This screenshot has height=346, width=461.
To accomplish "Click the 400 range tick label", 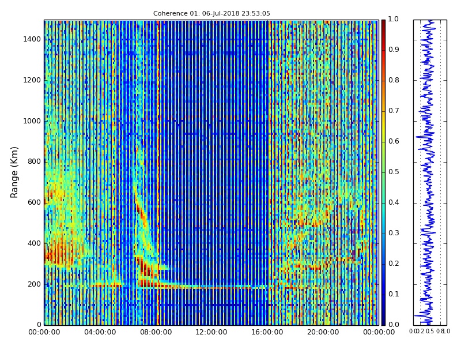I will point(35,243).
